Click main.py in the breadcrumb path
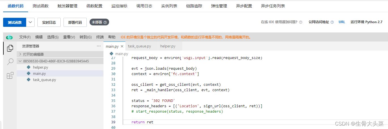Viewport: 388px width, 129px height. point(122,54)
